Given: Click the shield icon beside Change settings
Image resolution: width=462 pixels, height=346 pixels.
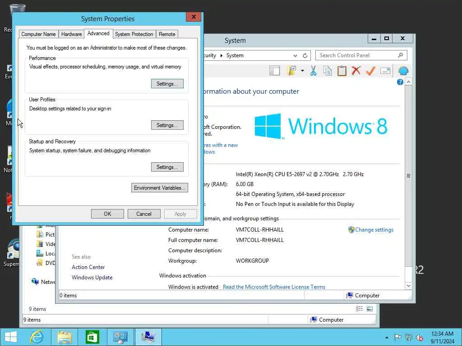Looking at the screenshot, I should [x=351, y=230].
